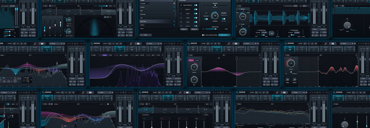Select Spectral Shaper in the Low End Focus window

point(241,49)
